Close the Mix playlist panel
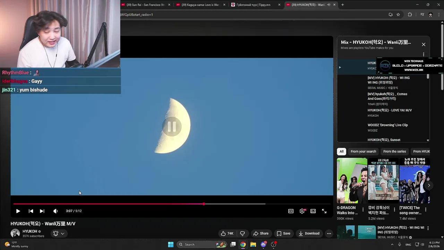 click(424, 44)
